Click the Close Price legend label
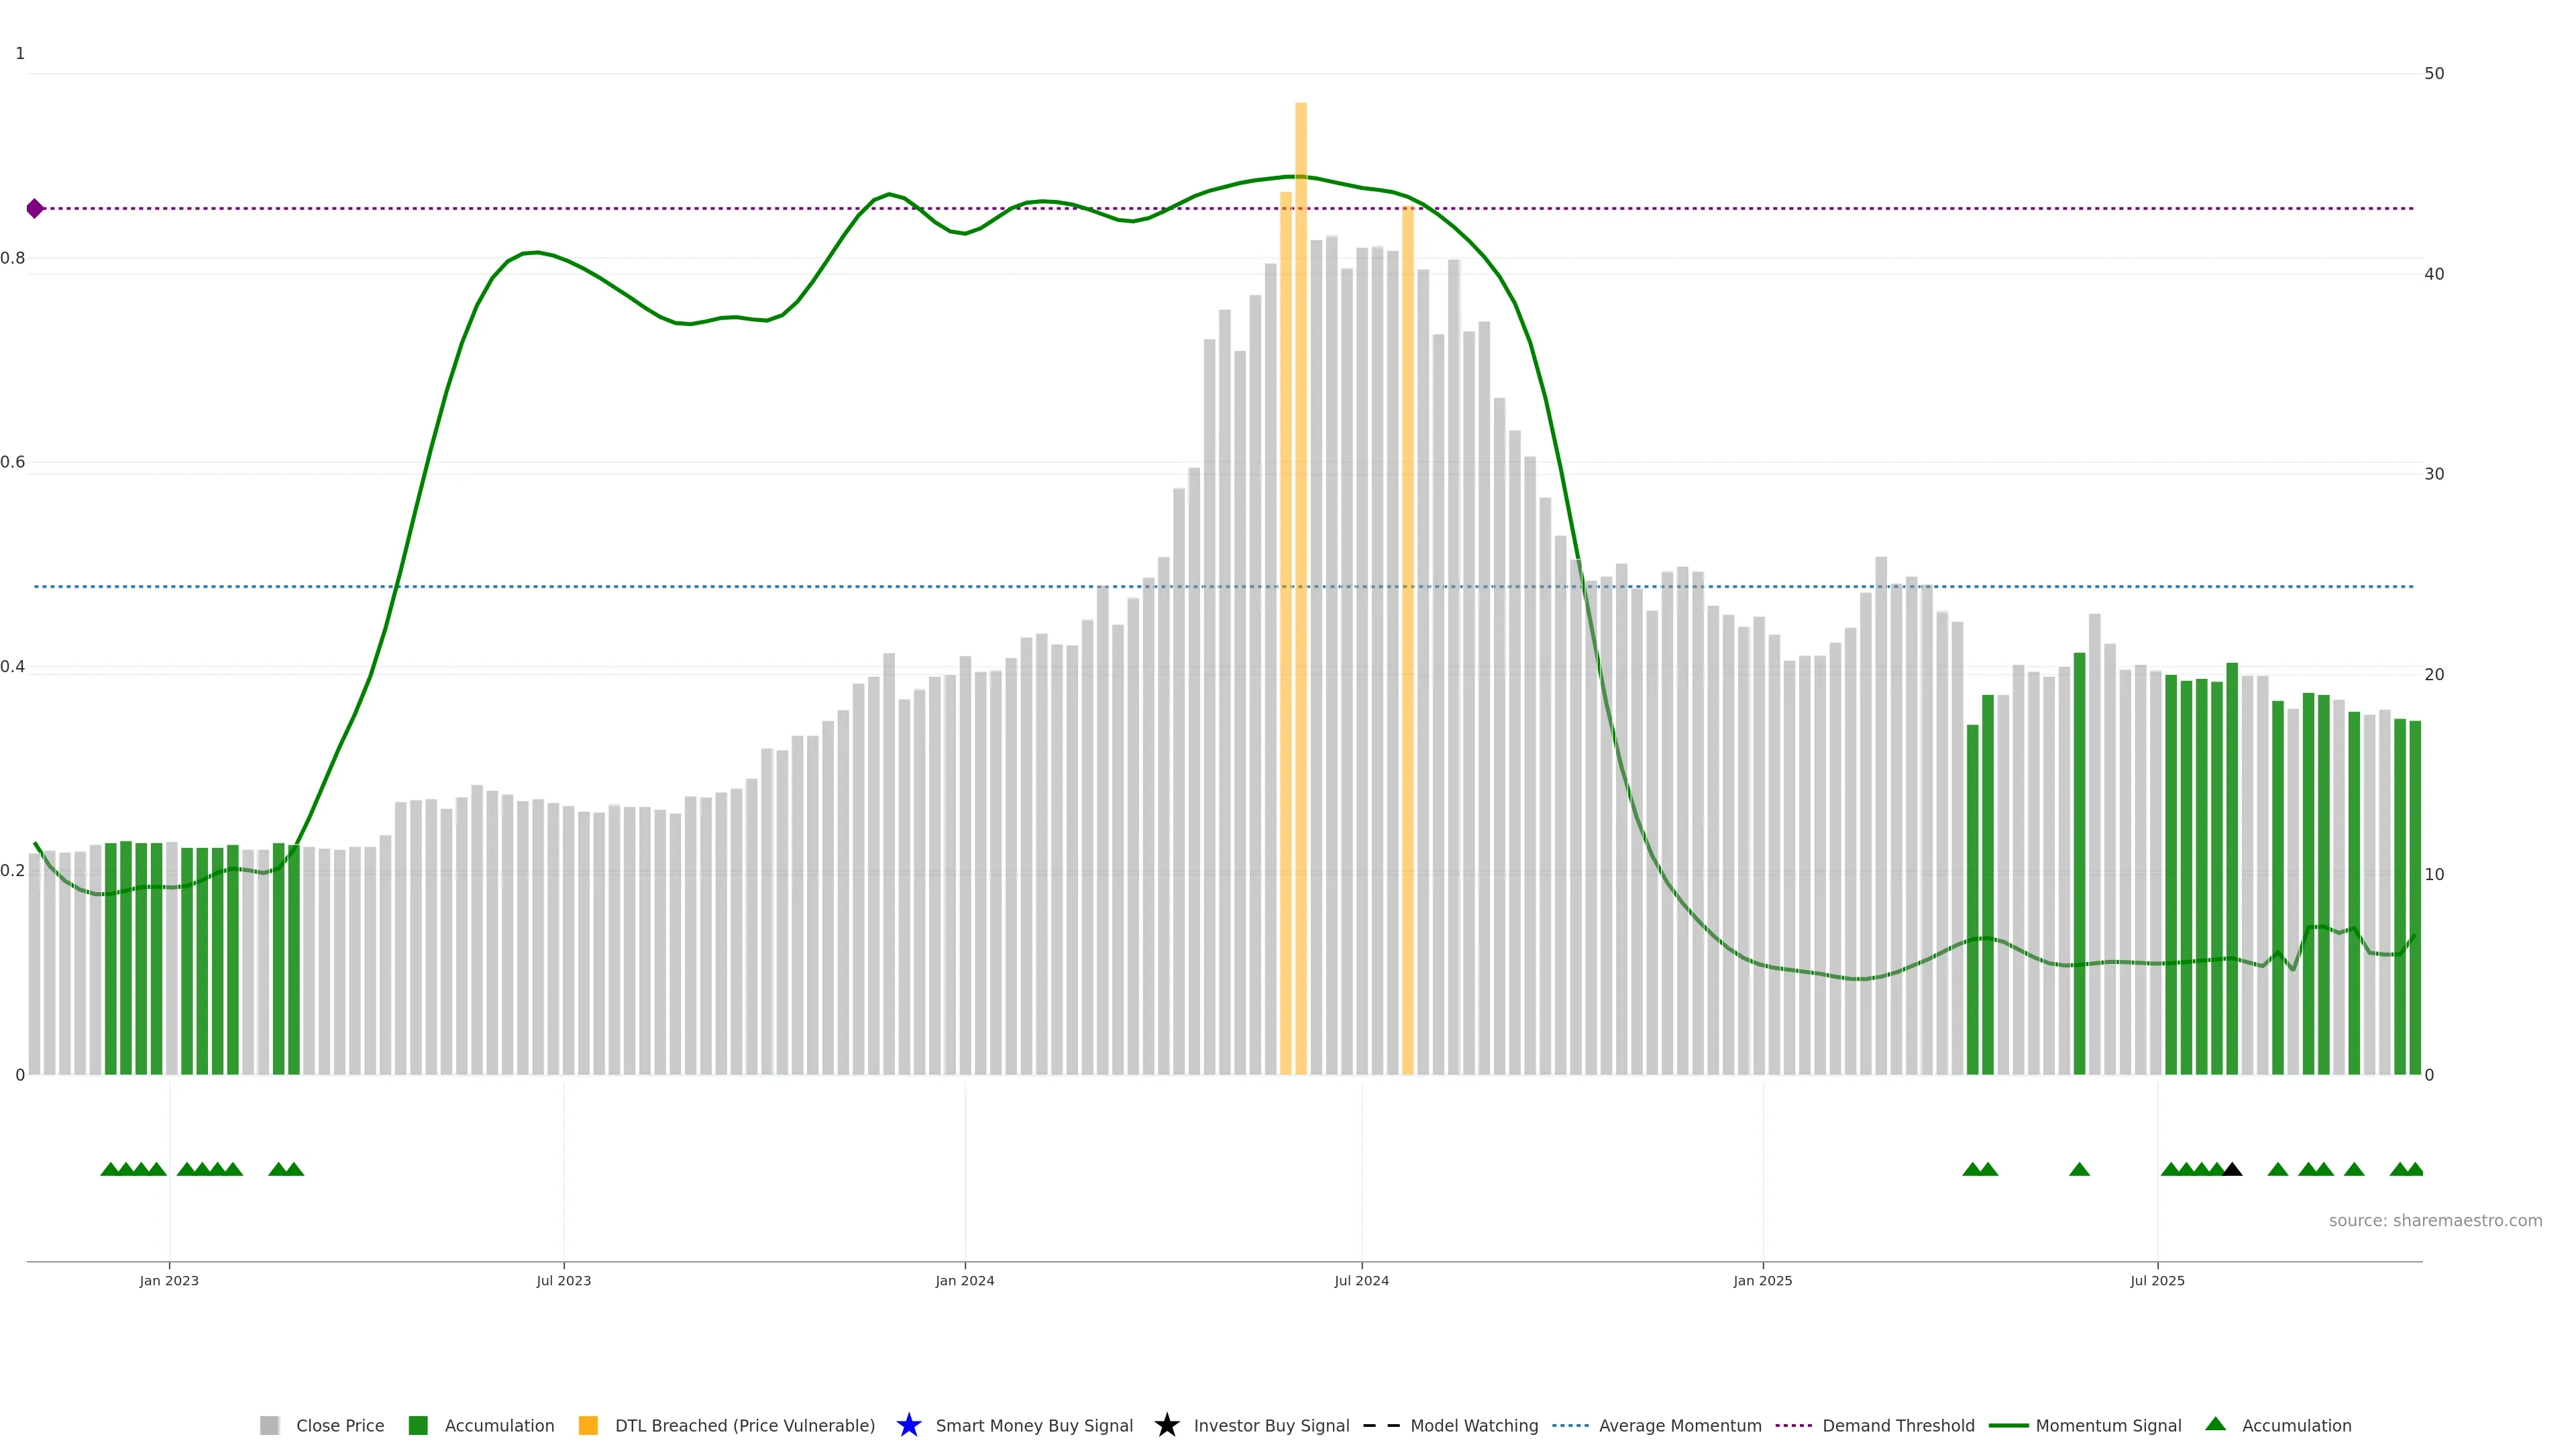2576x1449 pixels. point(340,1425)
